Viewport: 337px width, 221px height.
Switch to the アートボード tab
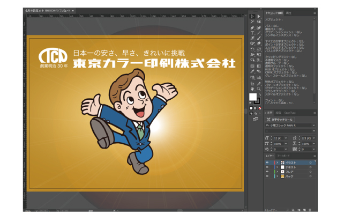pos(283,156)
